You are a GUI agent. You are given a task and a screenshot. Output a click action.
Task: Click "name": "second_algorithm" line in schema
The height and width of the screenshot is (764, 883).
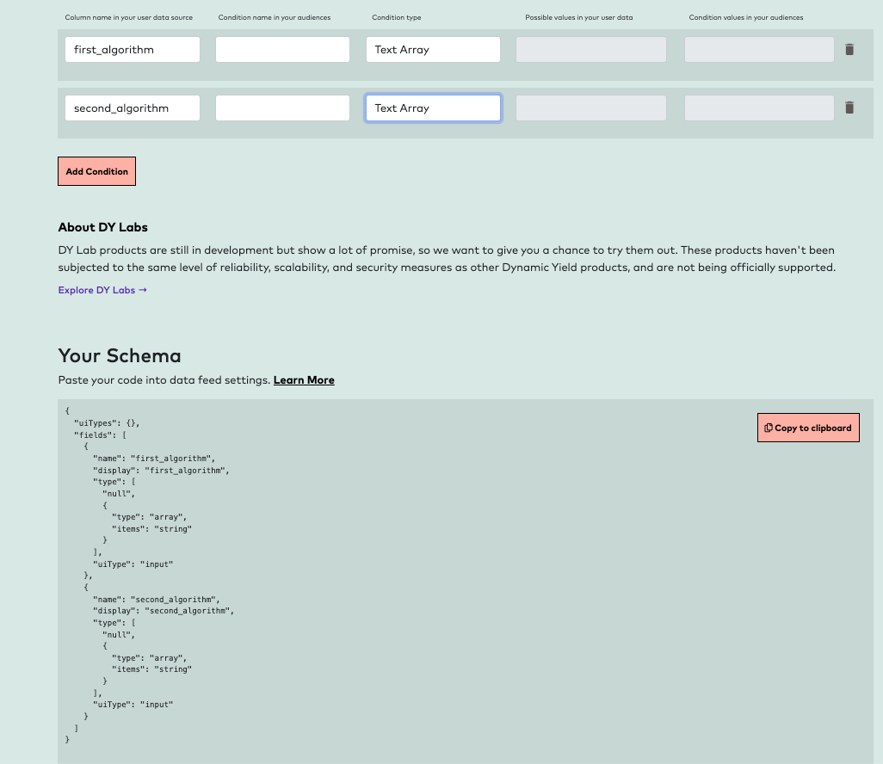coord(157,600)
